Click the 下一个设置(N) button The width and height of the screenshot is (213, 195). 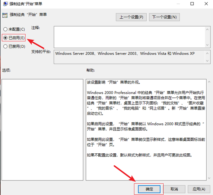pyautogui.click(x=164, y=17)
